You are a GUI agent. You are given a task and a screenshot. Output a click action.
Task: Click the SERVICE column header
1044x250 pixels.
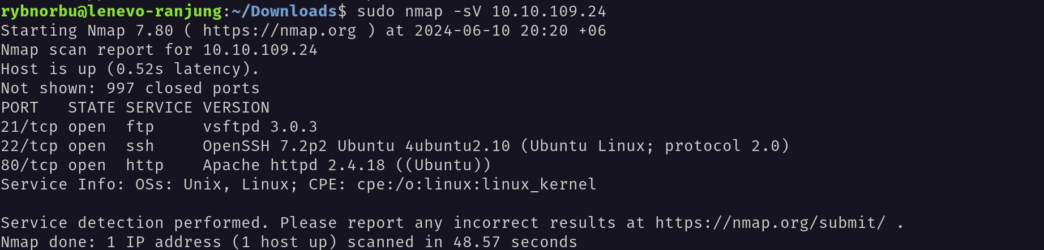coord(159,107)
